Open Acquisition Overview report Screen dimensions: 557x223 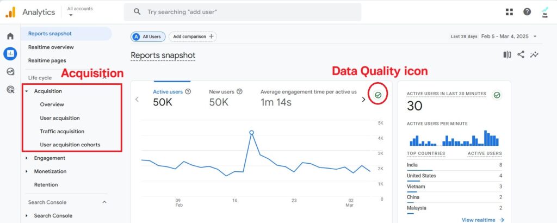click(x=52, y=104)
